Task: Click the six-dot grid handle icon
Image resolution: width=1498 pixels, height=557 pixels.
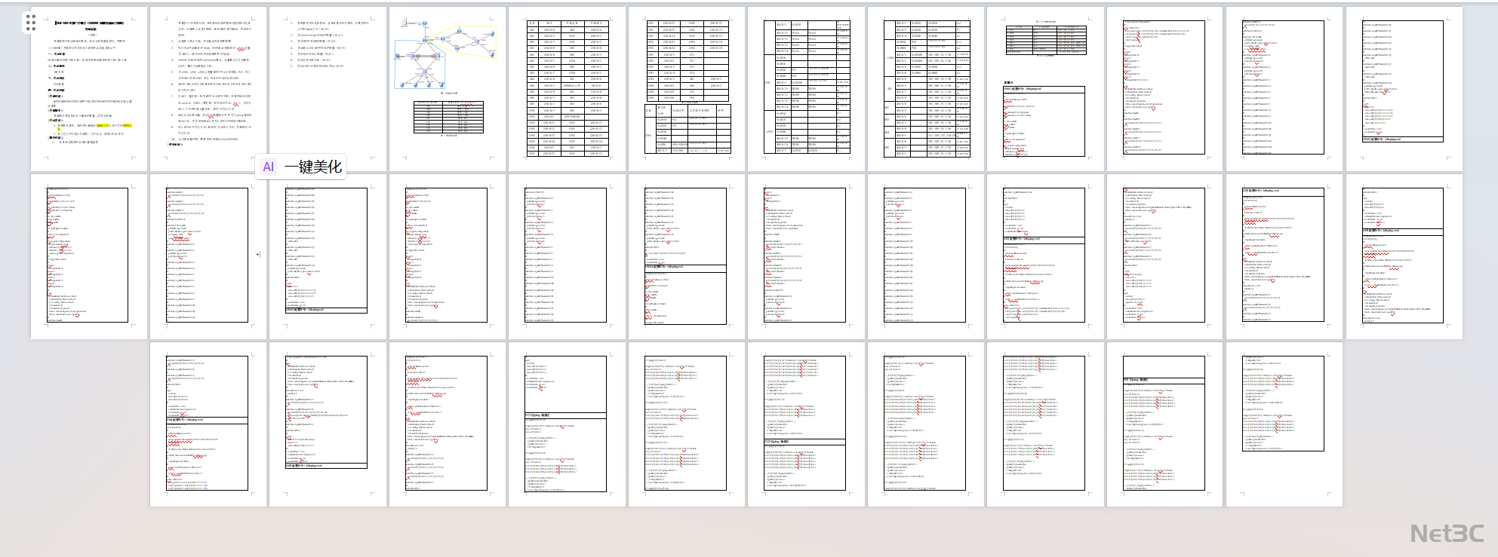Action: pyautogui.click(x=31, y=23)
